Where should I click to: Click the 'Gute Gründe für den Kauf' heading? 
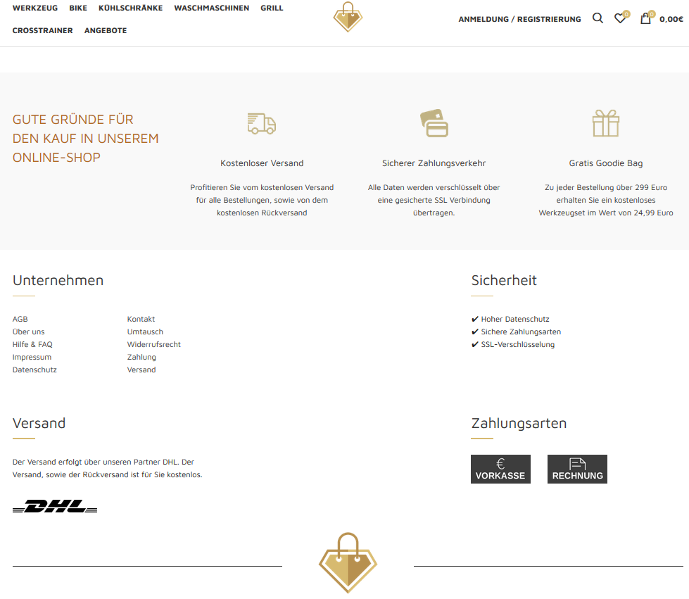coord(86,139)
